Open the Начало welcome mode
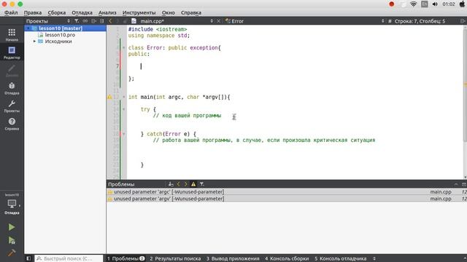 click(x=12, y=34)
